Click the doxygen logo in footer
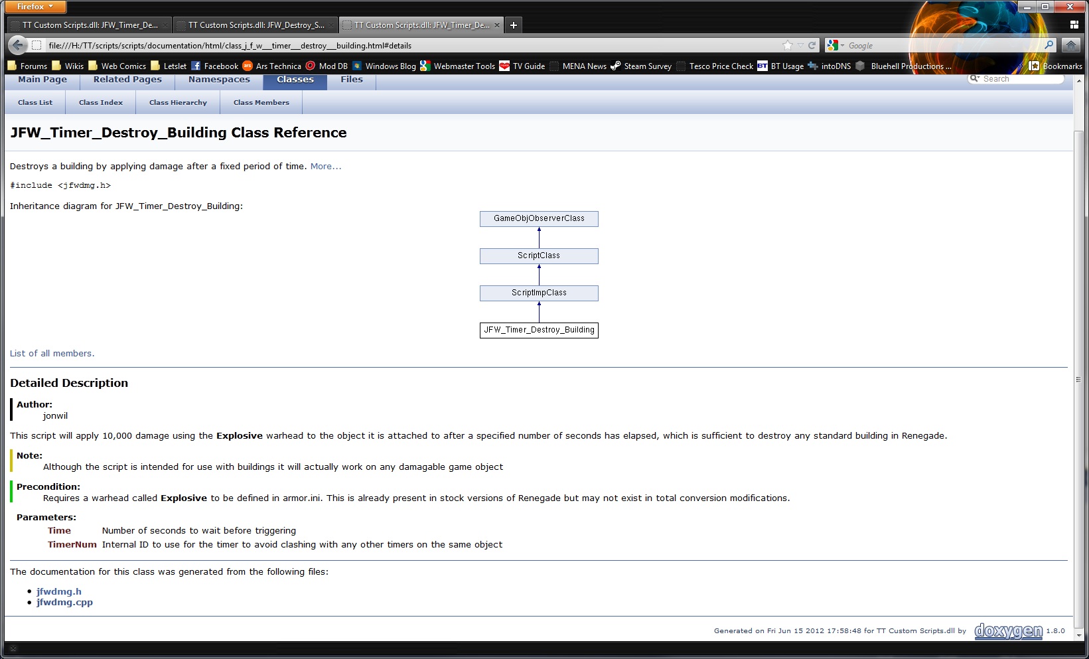 (1008, 630)
